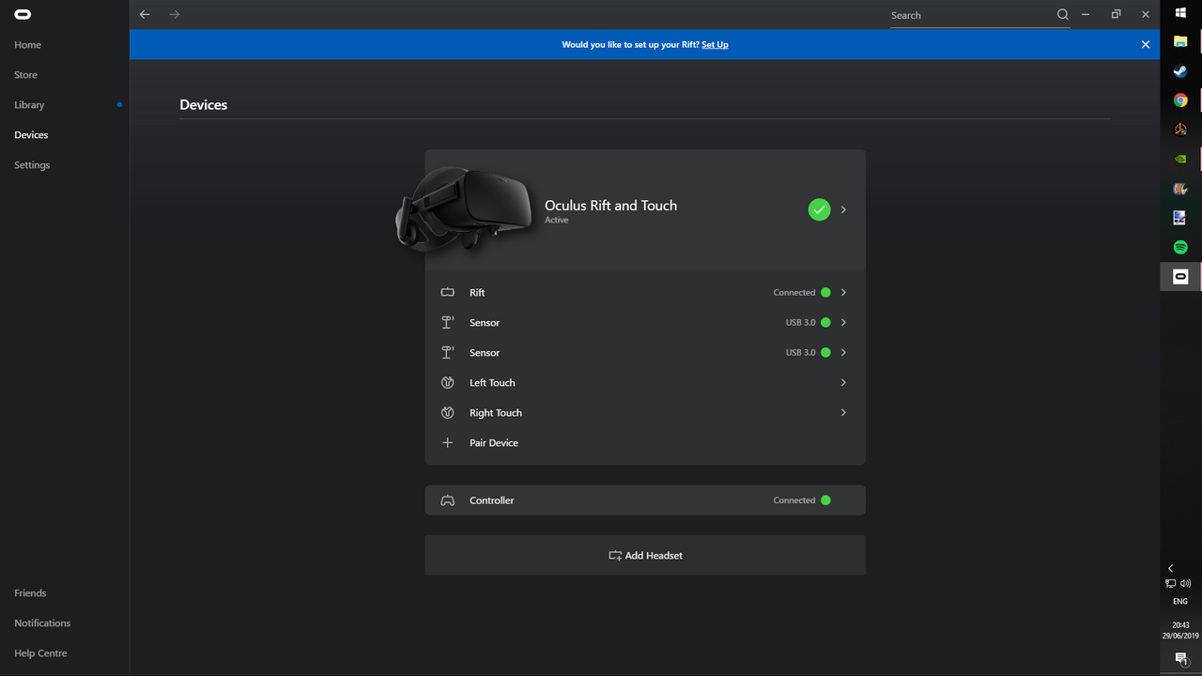Open Home in the sidebar
The image size is (1202, 676).
(x=27, y=44)
